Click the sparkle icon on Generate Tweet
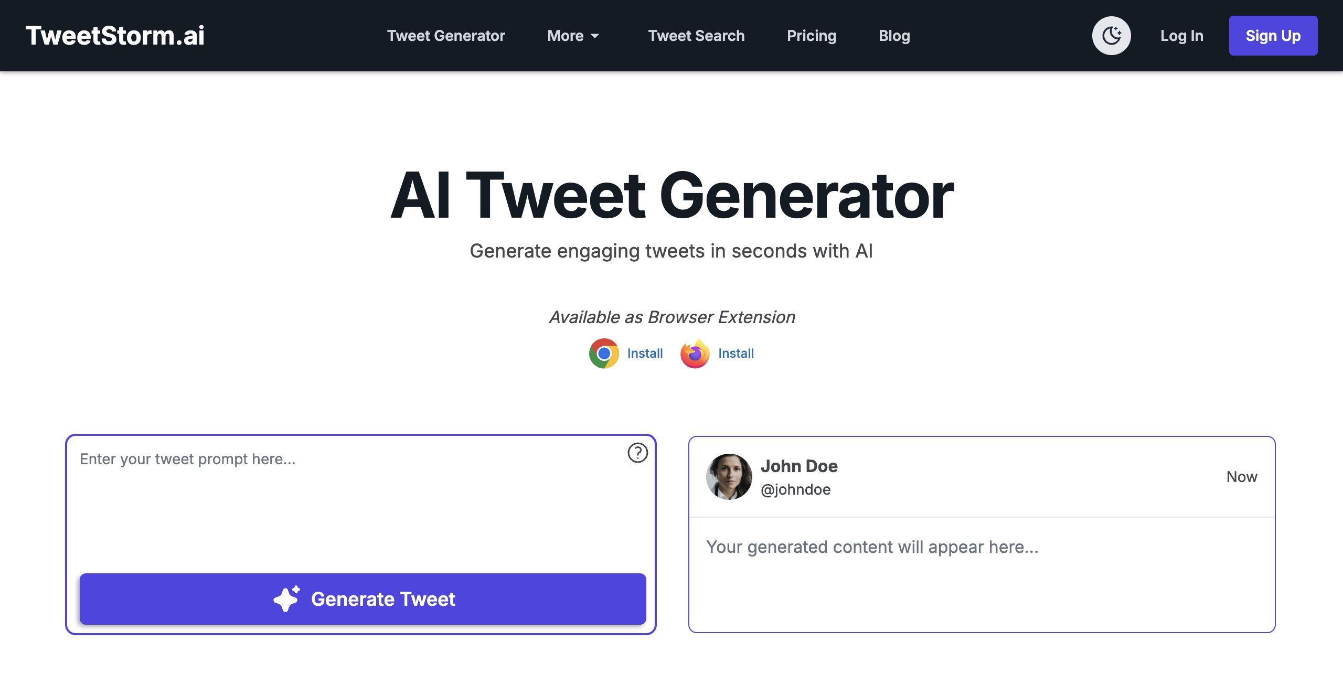This screenshot has height=684, width=1343. coord(286,598)
